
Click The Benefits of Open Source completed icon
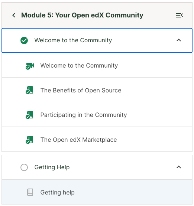[29, 90]
